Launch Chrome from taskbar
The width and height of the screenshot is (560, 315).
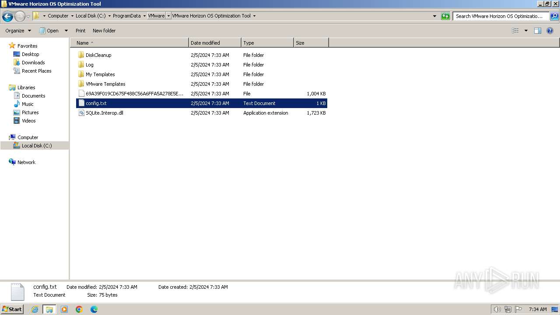tap(79, 309)
